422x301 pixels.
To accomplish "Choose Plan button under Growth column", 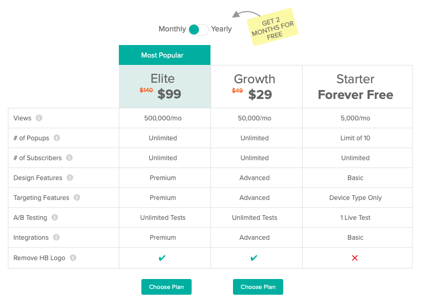I will 258,287.
